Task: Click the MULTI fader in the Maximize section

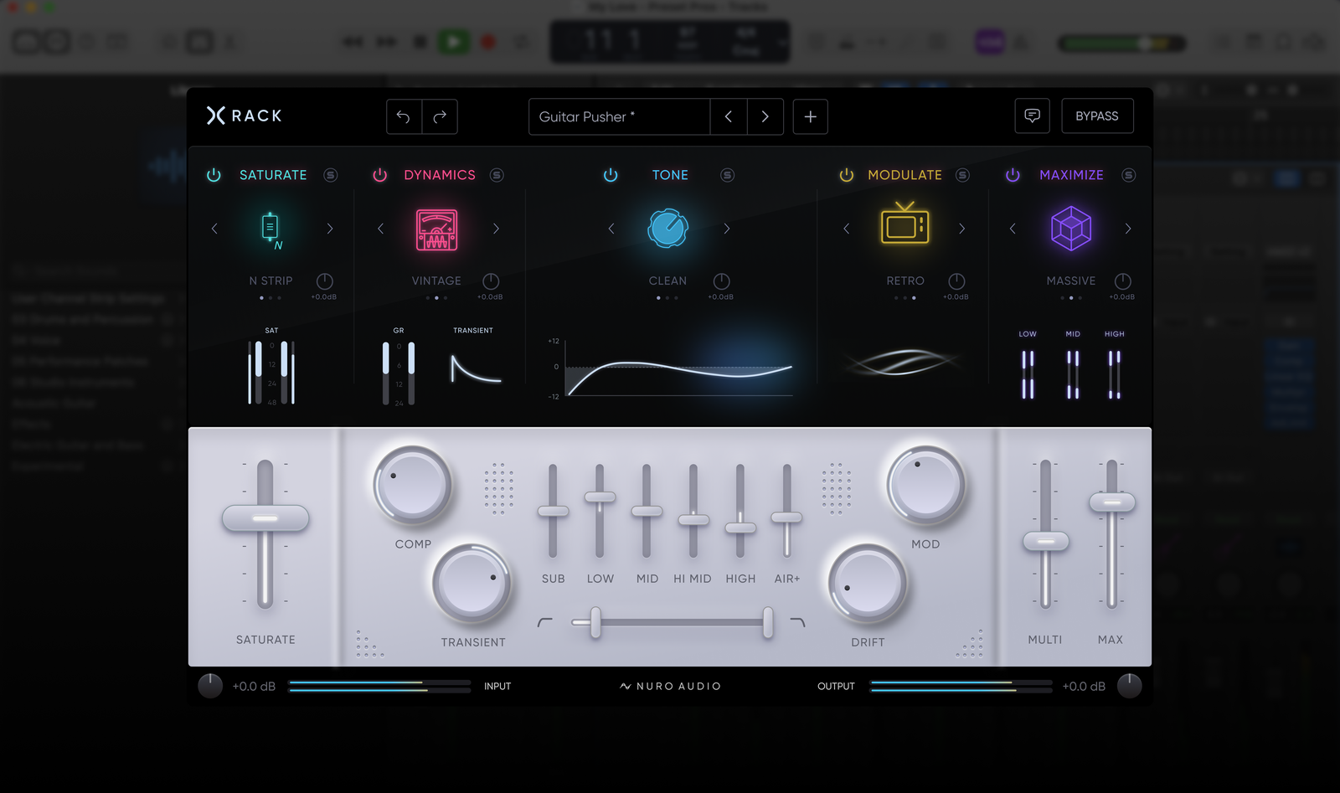Action: (1044, 540)
